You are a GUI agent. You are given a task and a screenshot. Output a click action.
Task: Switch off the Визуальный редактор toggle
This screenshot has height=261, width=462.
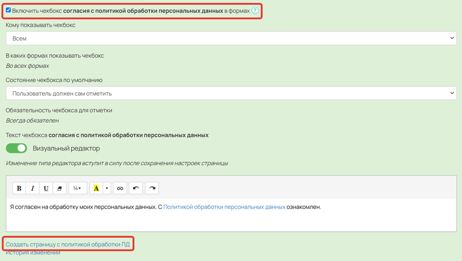coord(17,148)
